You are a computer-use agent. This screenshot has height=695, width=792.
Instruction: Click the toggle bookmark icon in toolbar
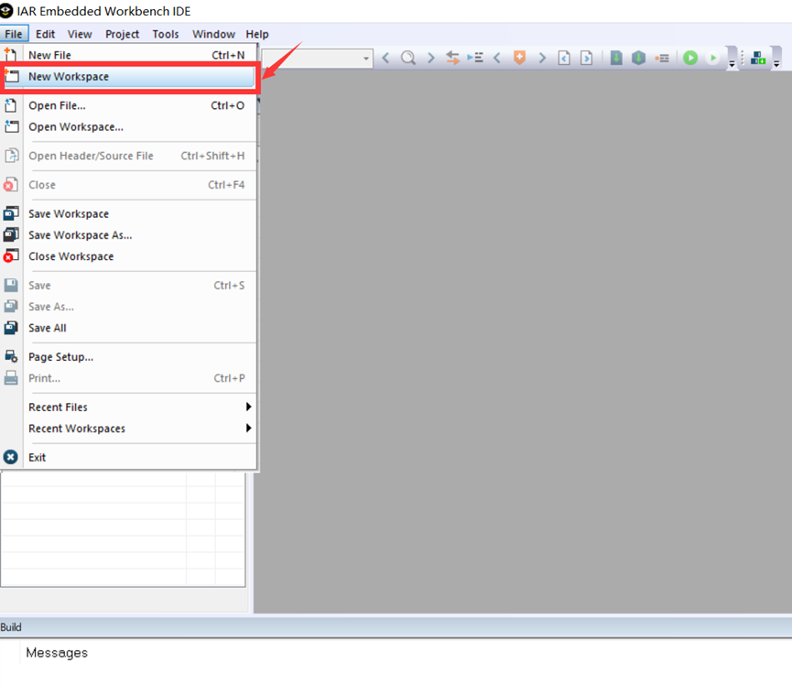(519, 58)
